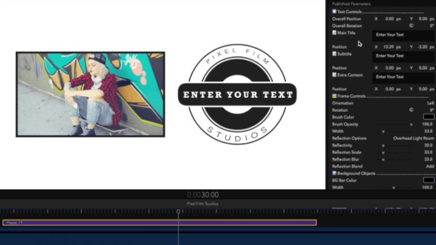The image size is (436, 245).
Task: Click the Reflection Scale value 33.0
Action: pos(429,152)
